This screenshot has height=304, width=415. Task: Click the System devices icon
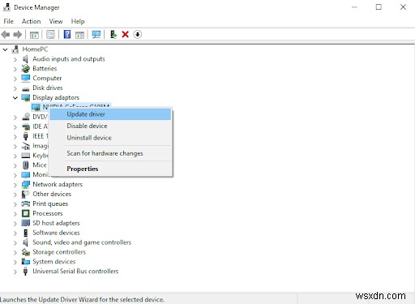click(x=26, y=262)
